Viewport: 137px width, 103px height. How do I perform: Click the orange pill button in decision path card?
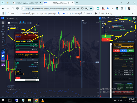(117, 59)
